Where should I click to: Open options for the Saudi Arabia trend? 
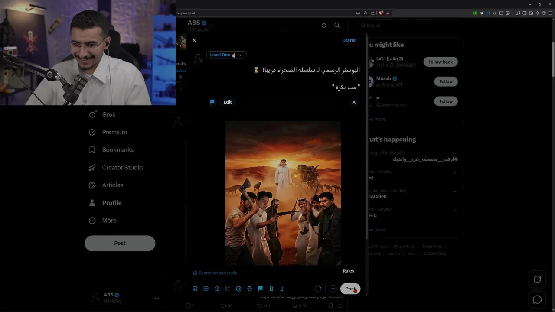pyautogui.click(x=455, y=154)
